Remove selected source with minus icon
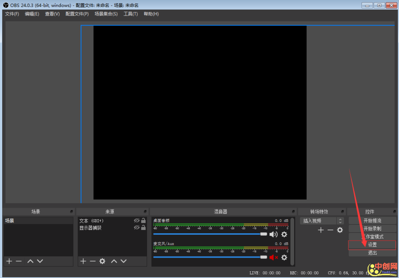 tap(93, 261)
